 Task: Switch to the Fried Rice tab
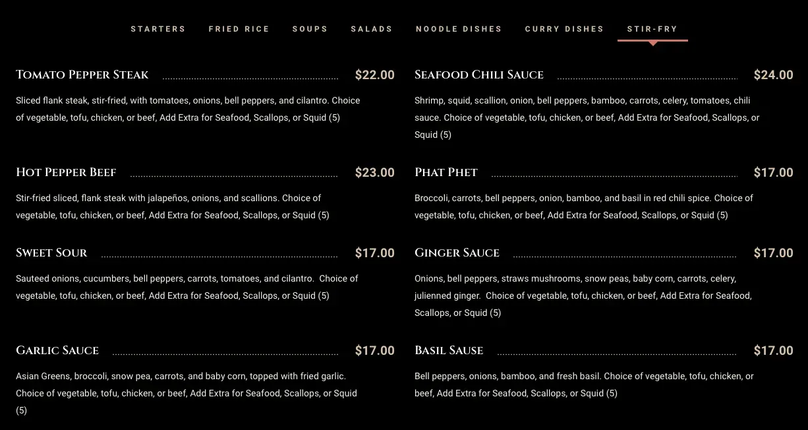click(239, 29)
